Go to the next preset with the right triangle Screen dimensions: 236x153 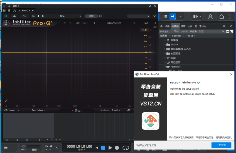click(x=43, y=16)
